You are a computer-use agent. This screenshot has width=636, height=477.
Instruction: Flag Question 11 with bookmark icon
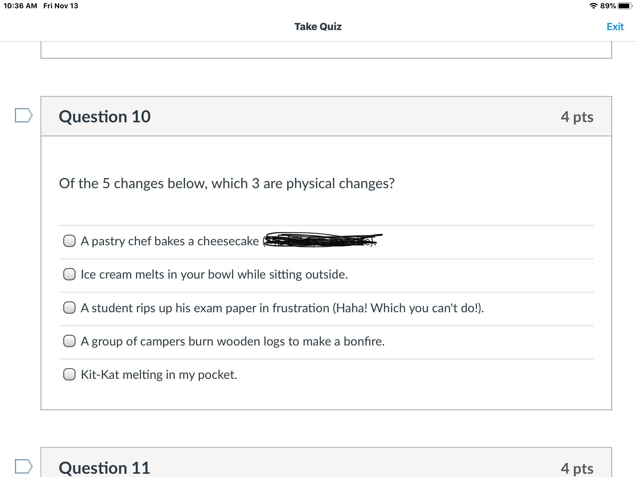click(24, 466)
